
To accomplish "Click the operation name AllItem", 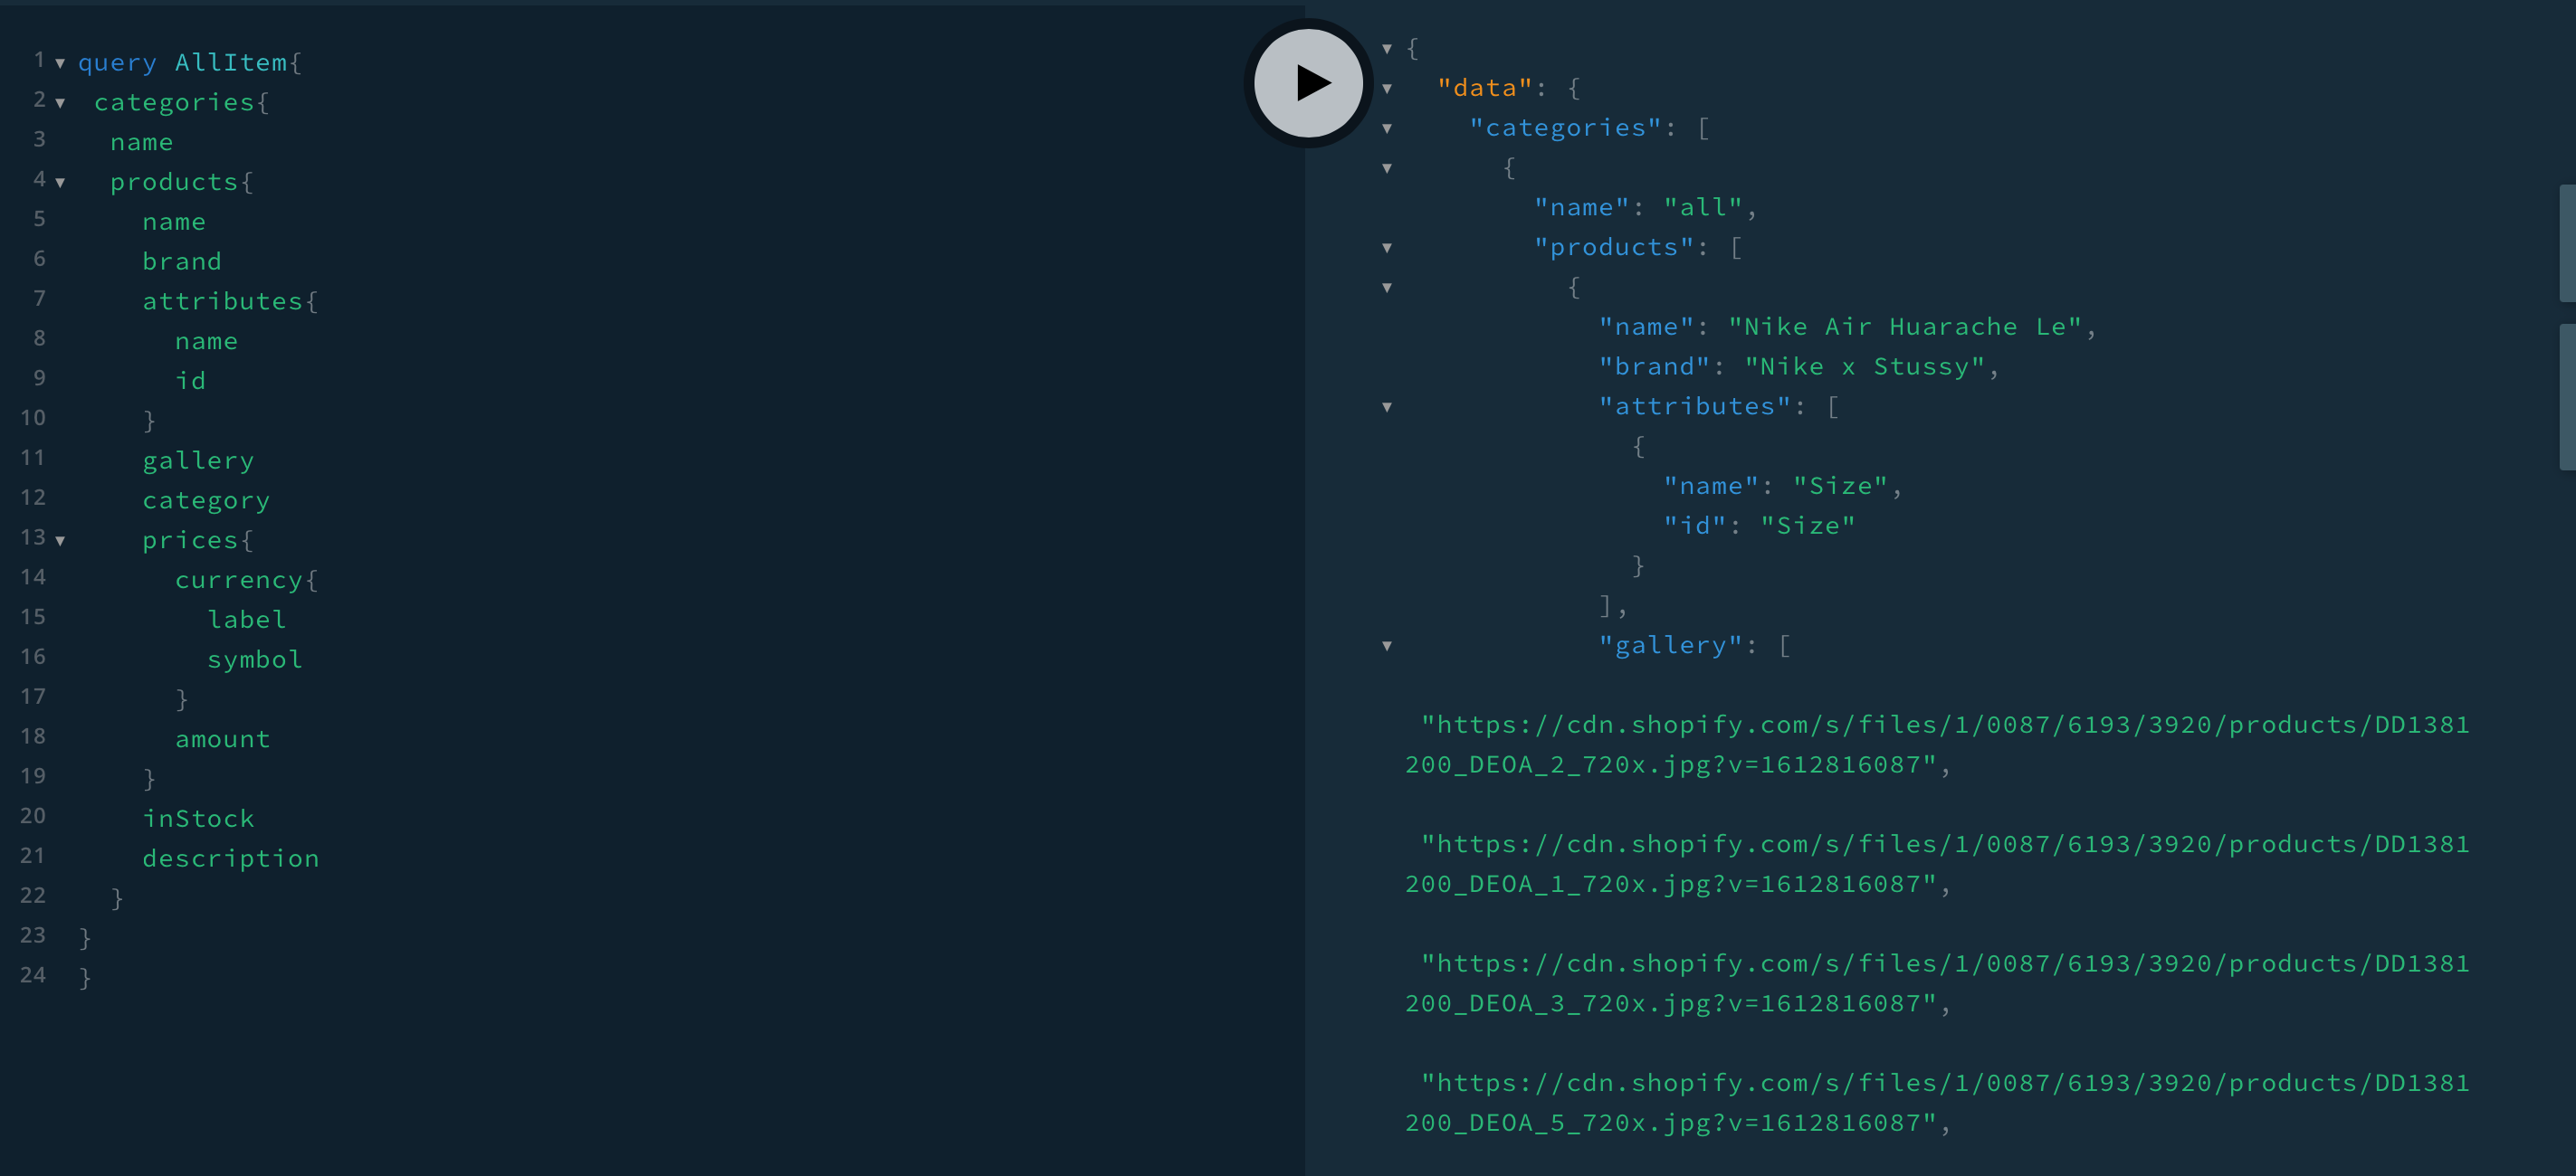I will coord(231,62).
